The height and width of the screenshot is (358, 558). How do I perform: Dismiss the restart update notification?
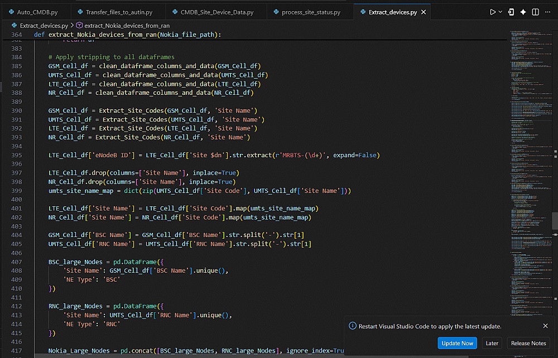[545, 326]
